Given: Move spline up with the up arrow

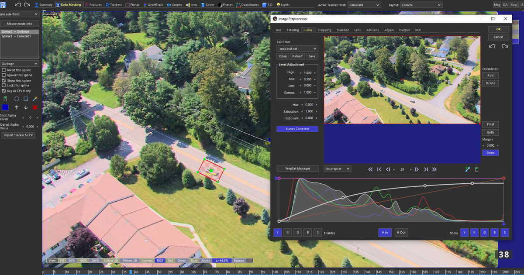Looking at the screenshot, I should pos(17,107).
